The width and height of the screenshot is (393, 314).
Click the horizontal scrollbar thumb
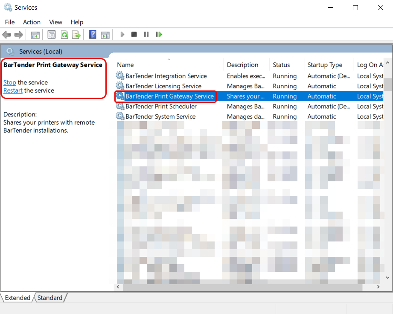(x=242, y=287)
